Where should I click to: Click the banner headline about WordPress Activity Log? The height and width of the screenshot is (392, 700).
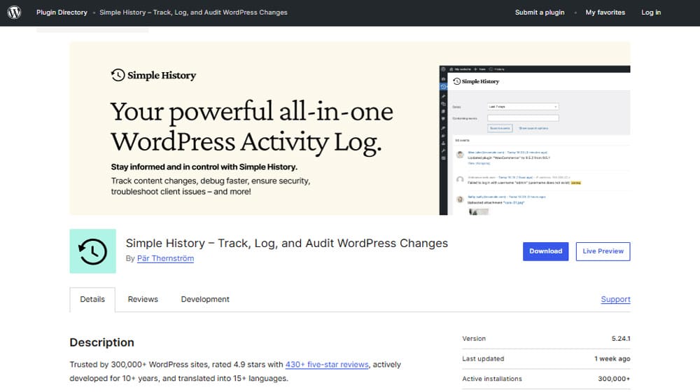[251, 126]
